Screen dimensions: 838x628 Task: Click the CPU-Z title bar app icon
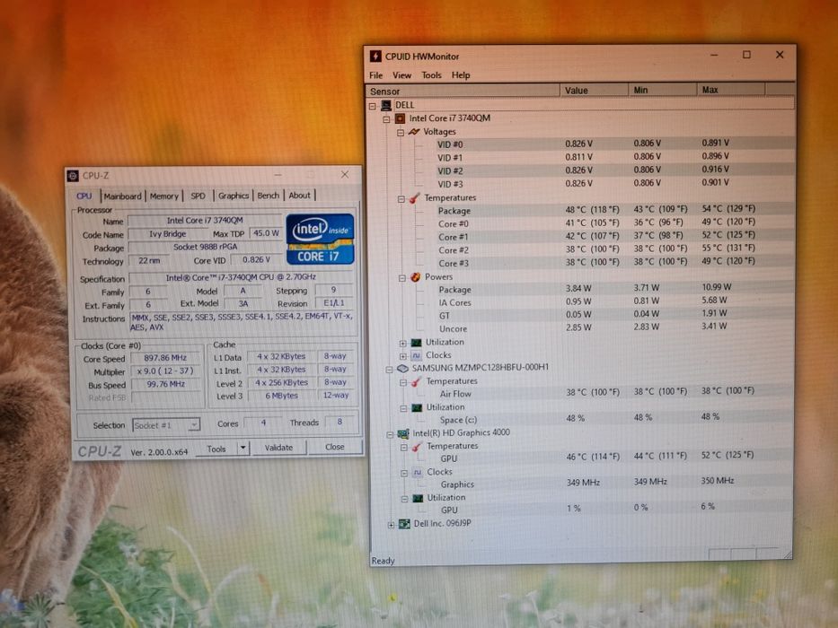click(x=74, y=176)
